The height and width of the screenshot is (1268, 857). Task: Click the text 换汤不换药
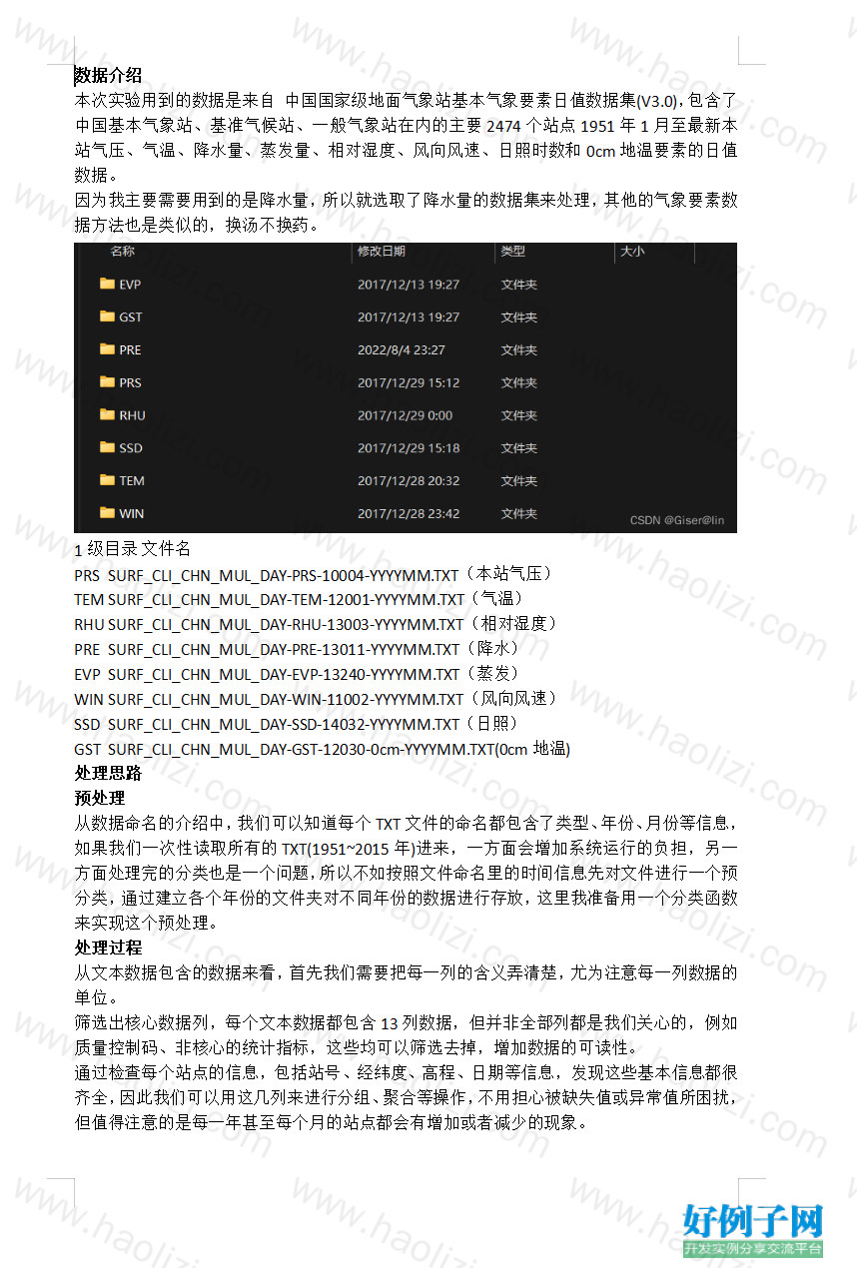(270, 225)
